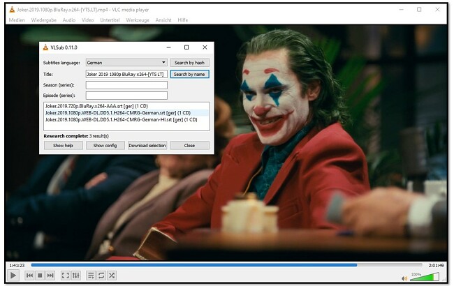Select Joker.2019.720p.BluRay.x264-AAA.srt result
This screenshot has height=286, width=454.
coord(126,106)
